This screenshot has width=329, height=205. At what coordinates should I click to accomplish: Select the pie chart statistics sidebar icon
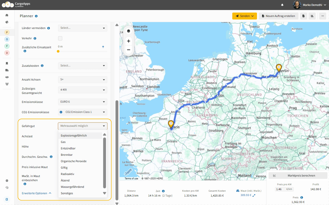7,22
